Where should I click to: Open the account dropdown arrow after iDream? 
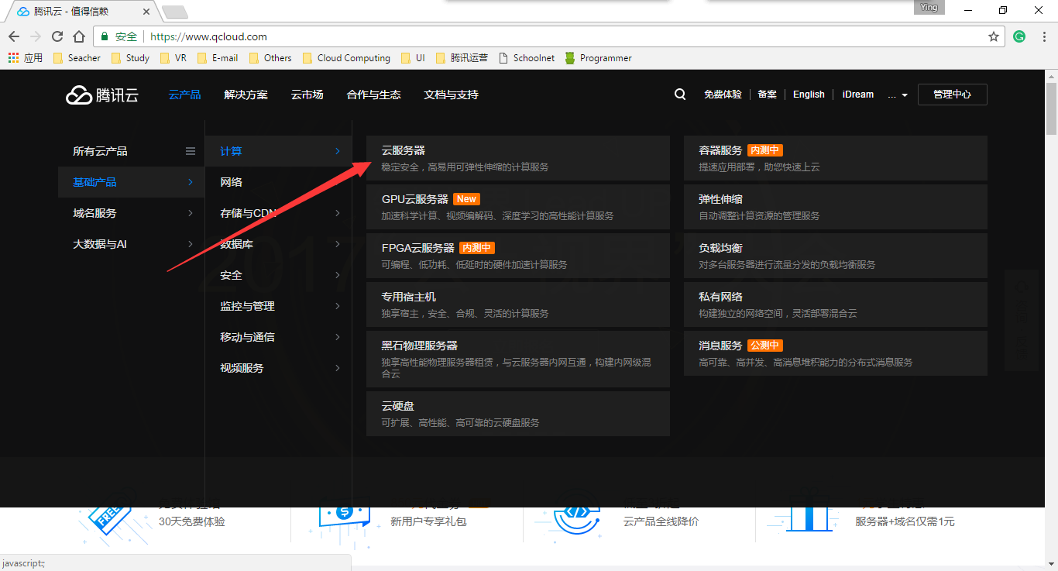tap(905, 95)
